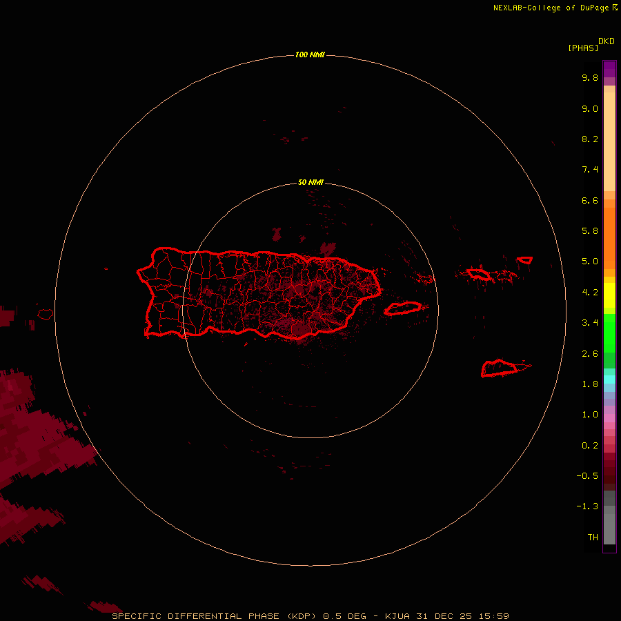Pick the yellow band on color bar
The height and width of the screenshot is (621, 621).
[609, 295]
